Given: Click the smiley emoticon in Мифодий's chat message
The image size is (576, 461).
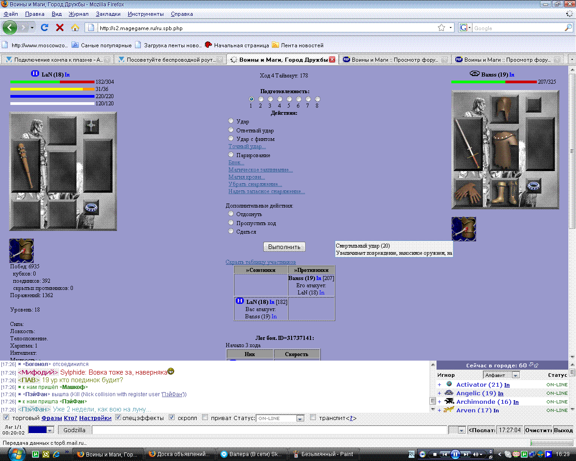Looking at the screenshot, I should (x=171, y=371).
